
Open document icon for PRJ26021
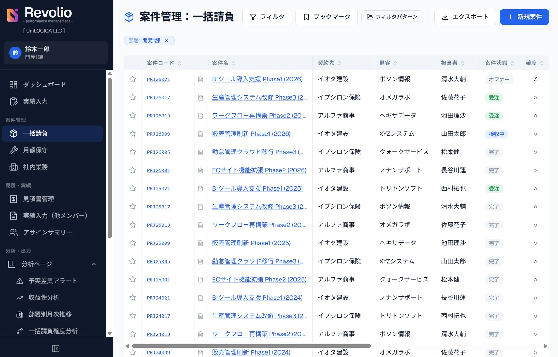[200, 80]
